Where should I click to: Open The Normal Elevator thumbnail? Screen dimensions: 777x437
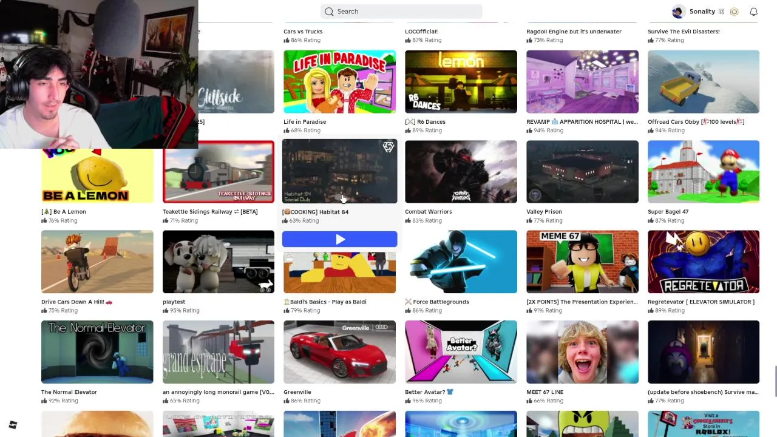click(x=97, y=352)
